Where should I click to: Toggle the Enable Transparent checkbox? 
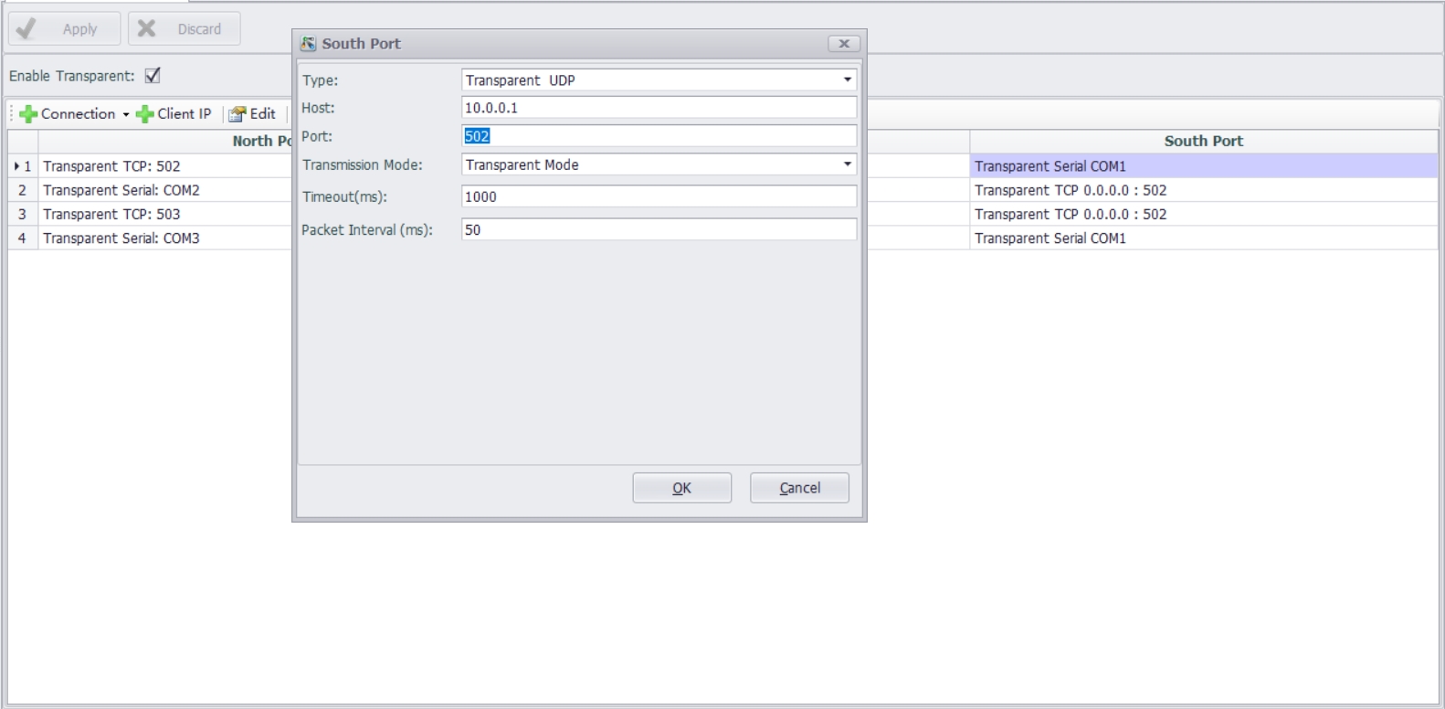[153, 76]
